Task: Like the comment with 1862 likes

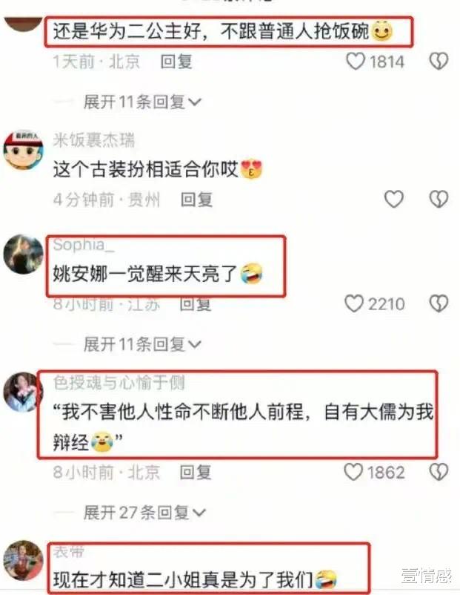Action: [x=353, y=472]
